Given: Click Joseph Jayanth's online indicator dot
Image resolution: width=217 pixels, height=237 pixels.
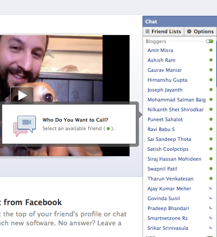Looking at the screenshot, I should click(211, 90).
